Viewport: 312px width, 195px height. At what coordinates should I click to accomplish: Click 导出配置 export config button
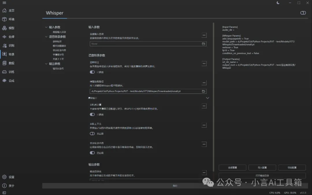pos(292,168)
